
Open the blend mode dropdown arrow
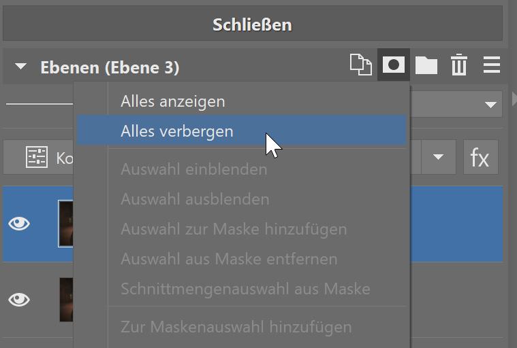pos(490,105)
